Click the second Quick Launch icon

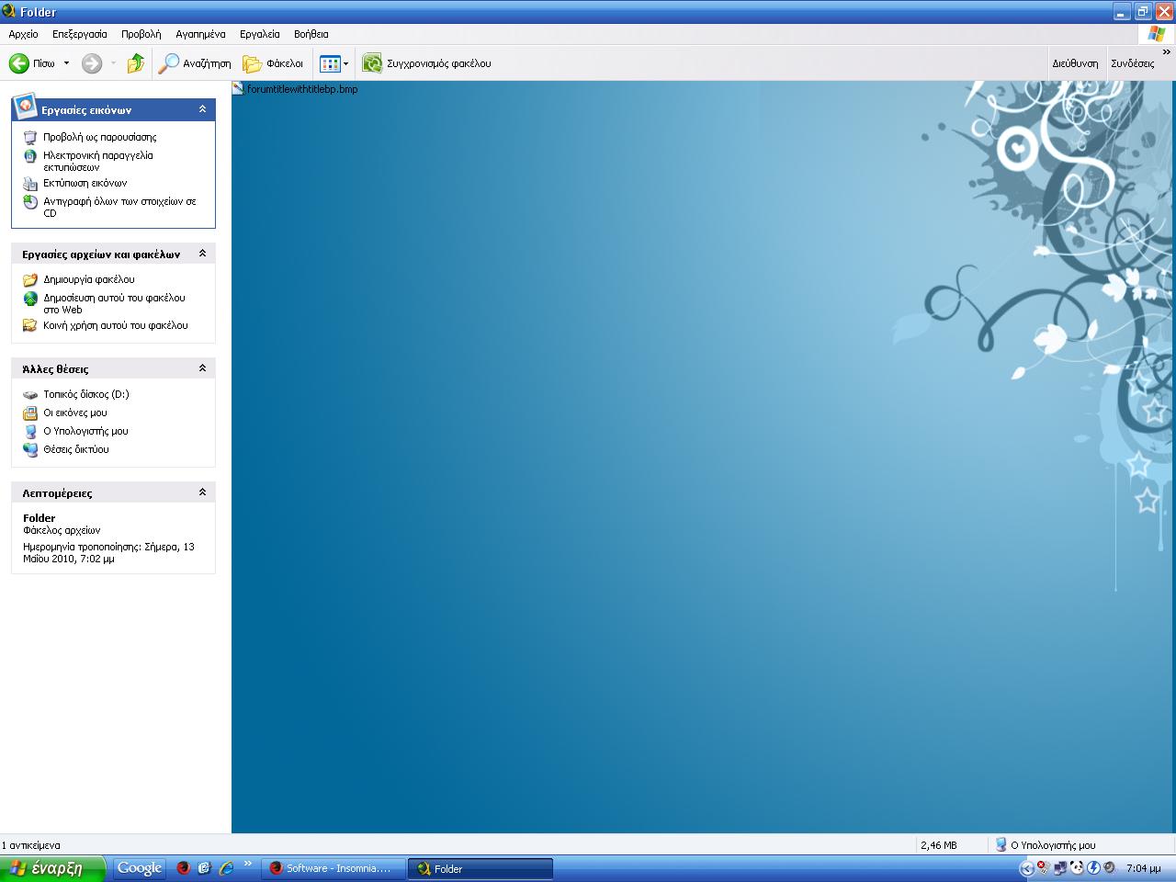click(x=204, y=868)
